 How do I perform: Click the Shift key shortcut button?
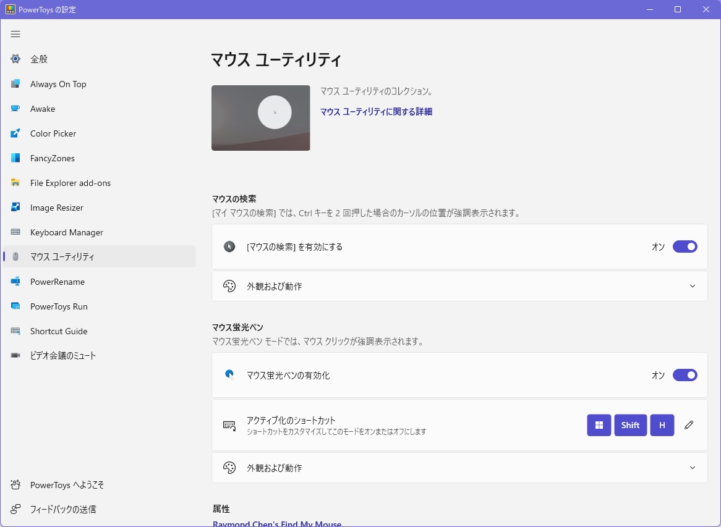click(x=631, y=425)
